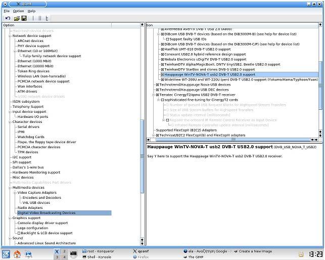Click the Konsole terminal panel icon
325x260 pixels.
click(73, 254)
